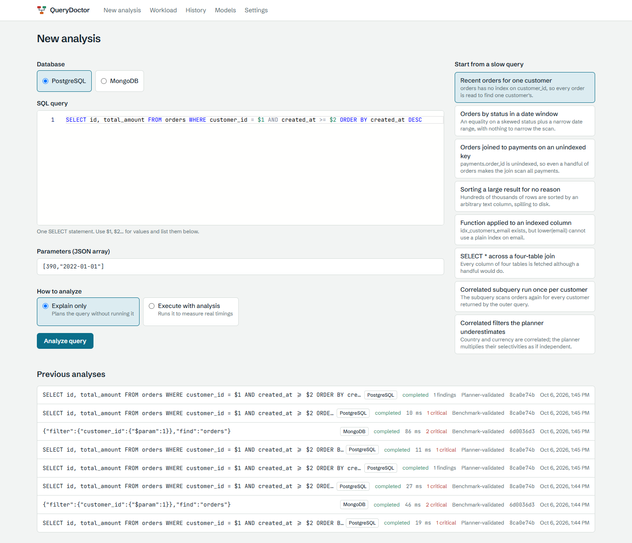Pick the Recent orders for one customer sample

(525, 87)
